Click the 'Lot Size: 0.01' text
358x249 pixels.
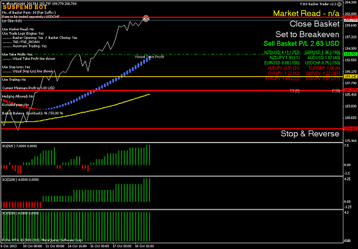[x=12, y=21]
